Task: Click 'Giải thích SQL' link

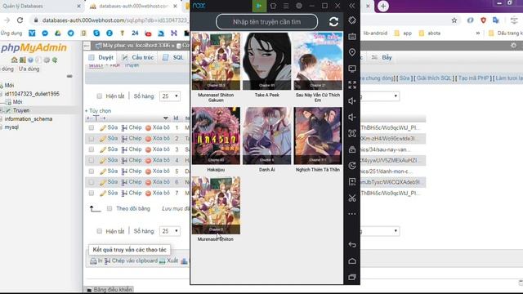Action: pyautogui.click(x=434, y=78)
